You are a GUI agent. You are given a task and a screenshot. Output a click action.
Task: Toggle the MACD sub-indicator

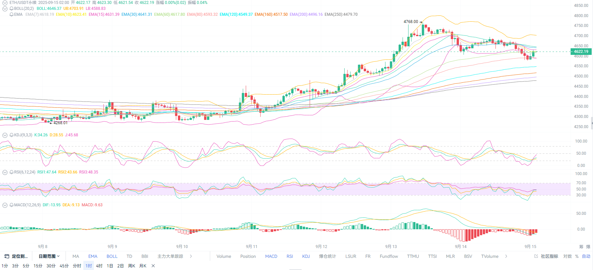[x=271, y=256]
